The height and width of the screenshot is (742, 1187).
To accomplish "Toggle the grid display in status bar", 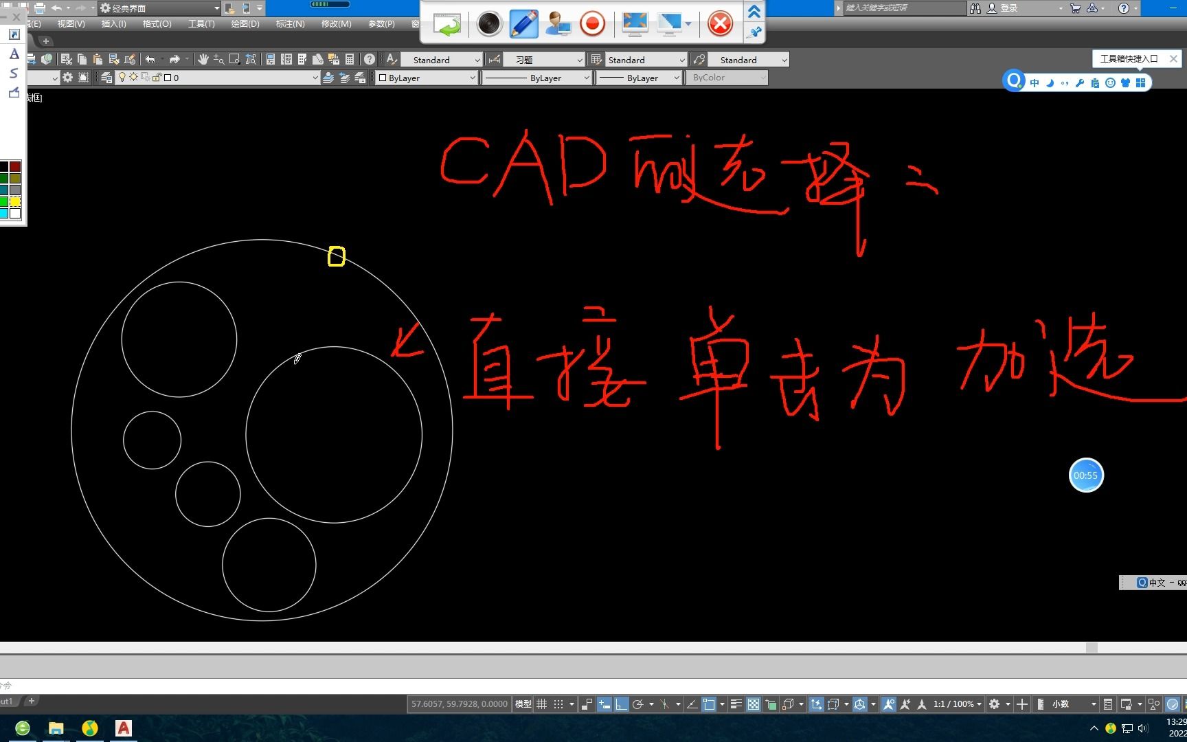I will 541,704.
